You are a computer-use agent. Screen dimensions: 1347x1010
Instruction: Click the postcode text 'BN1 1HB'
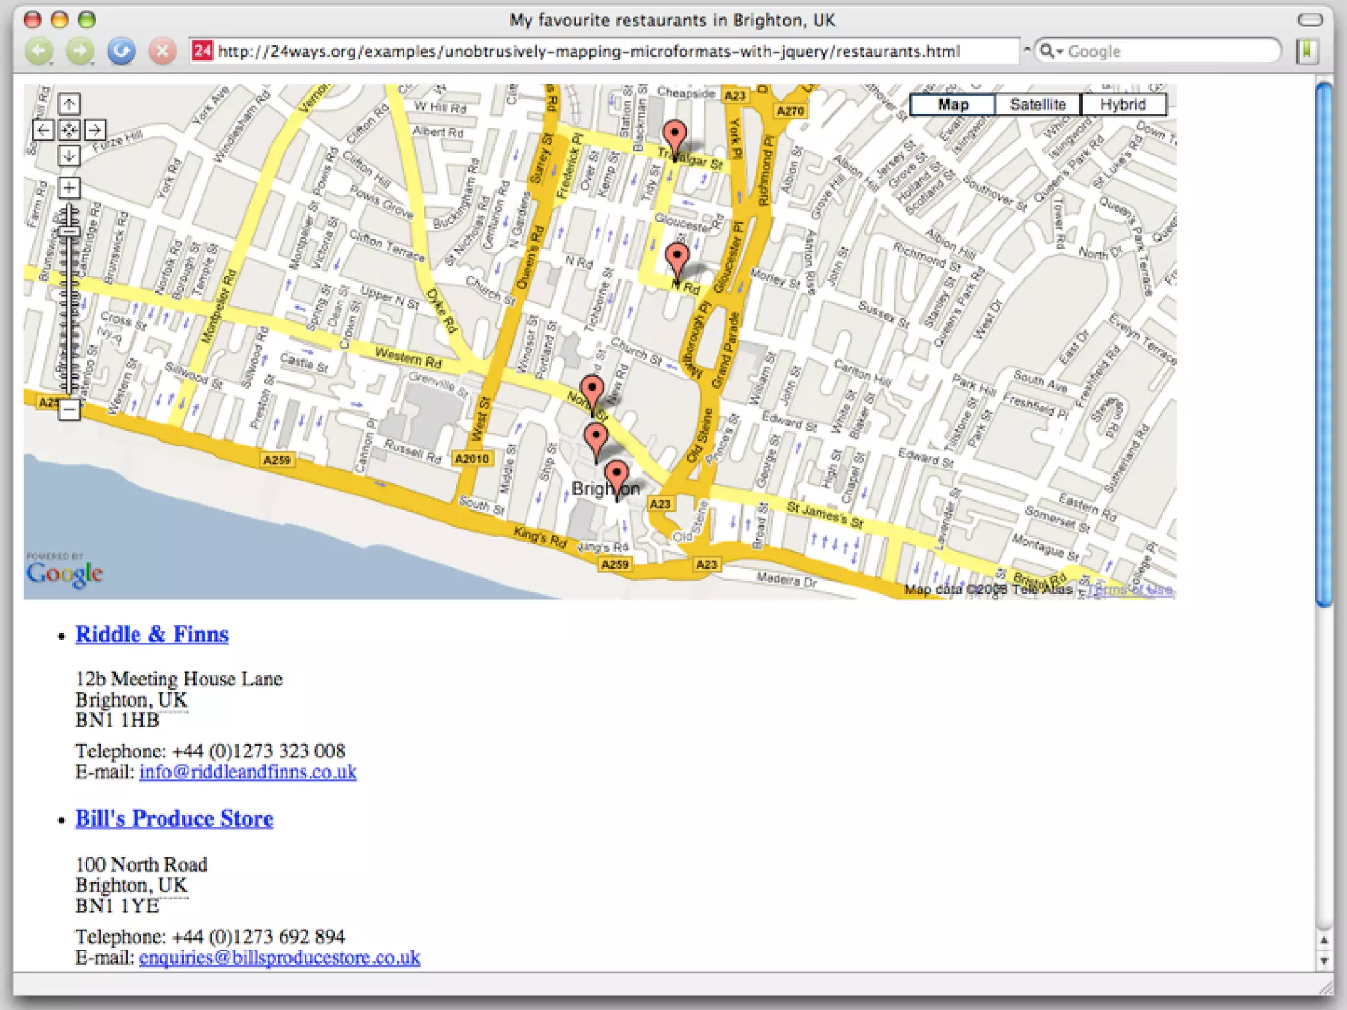tap(117, 721)
